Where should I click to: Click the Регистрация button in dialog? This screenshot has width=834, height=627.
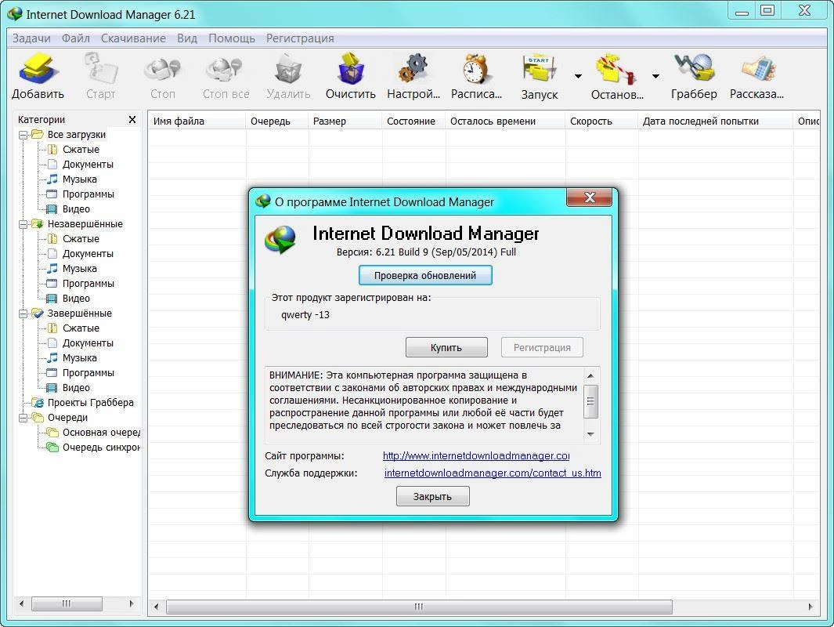(x=542, y=347)
